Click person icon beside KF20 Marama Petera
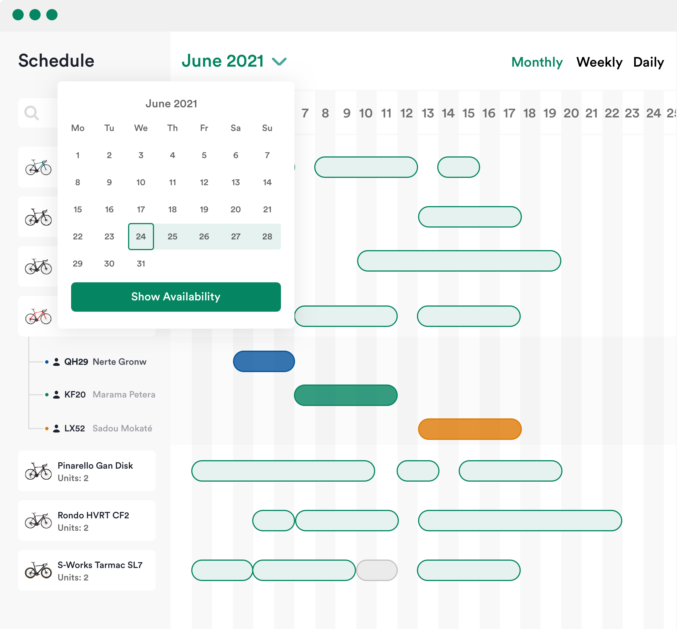Viewport: 677px width, 629px height. 56,395
